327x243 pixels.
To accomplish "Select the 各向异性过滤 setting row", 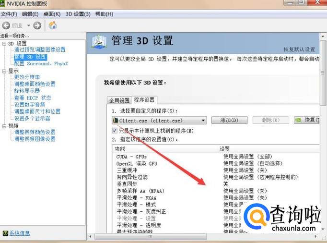I will (x=216, y=177).
